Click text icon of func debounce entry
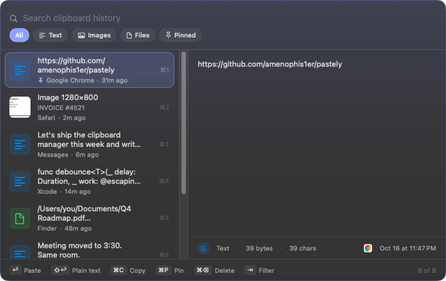The image size is (446, 281). [x=20, y=181]
